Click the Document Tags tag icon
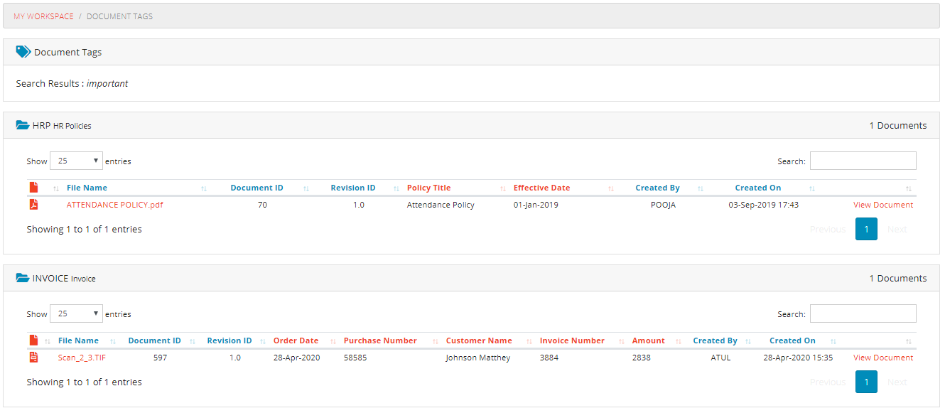Viewport: 945px width, 413px height. 23,52
